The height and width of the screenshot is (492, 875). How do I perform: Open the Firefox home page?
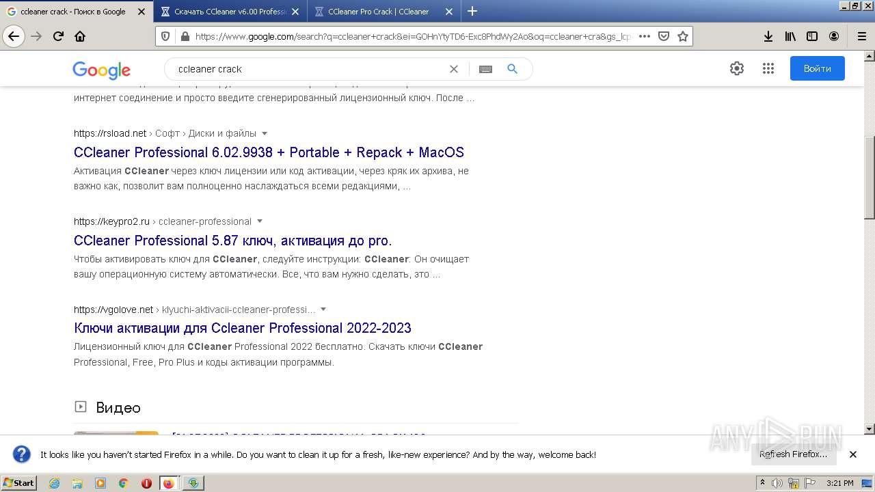pyautogui.click(x=80, y=36)
